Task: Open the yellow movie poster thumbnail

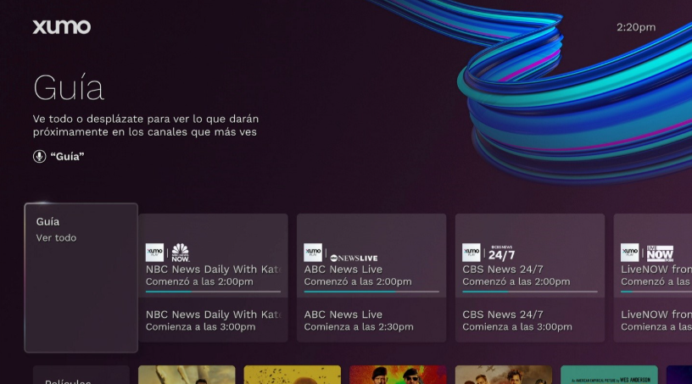Action: 293,375
